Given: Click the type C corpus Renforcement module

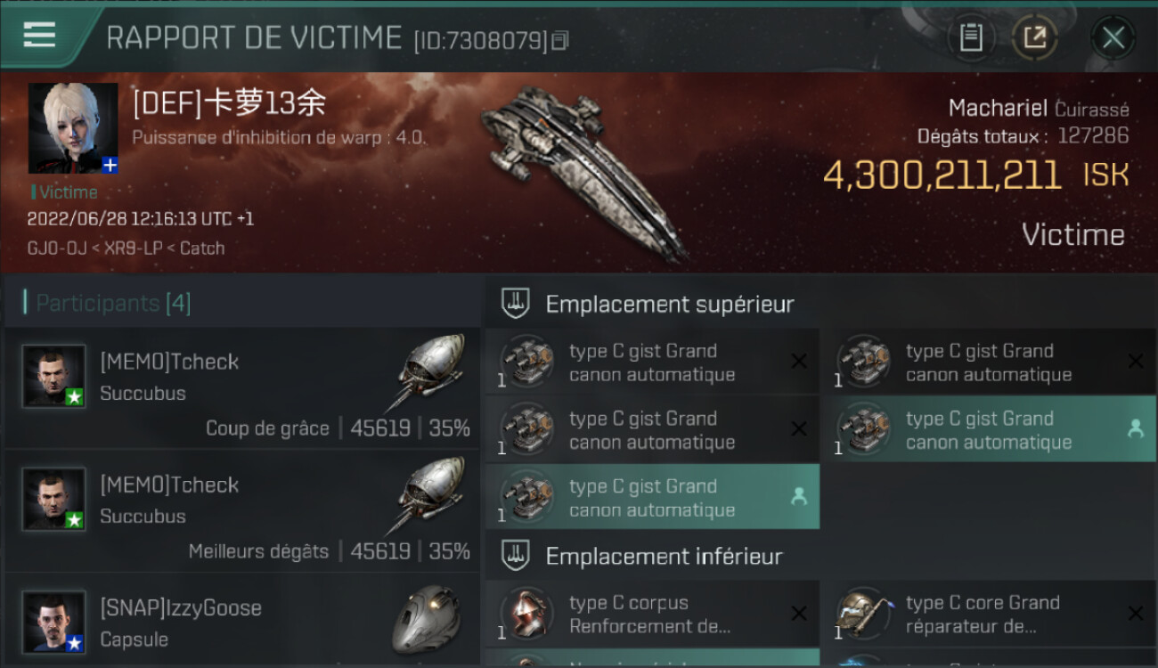Looking at the screenshot, I should tap(652, 614).
